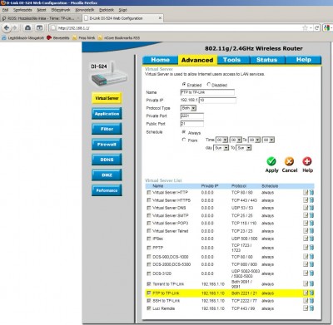
Task: Edit the Virtual Server DNS entry
Action: [306, 208]
